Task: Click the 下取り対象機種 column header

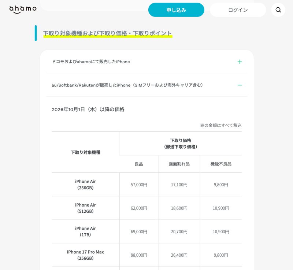Action: [x=85, y=152]
